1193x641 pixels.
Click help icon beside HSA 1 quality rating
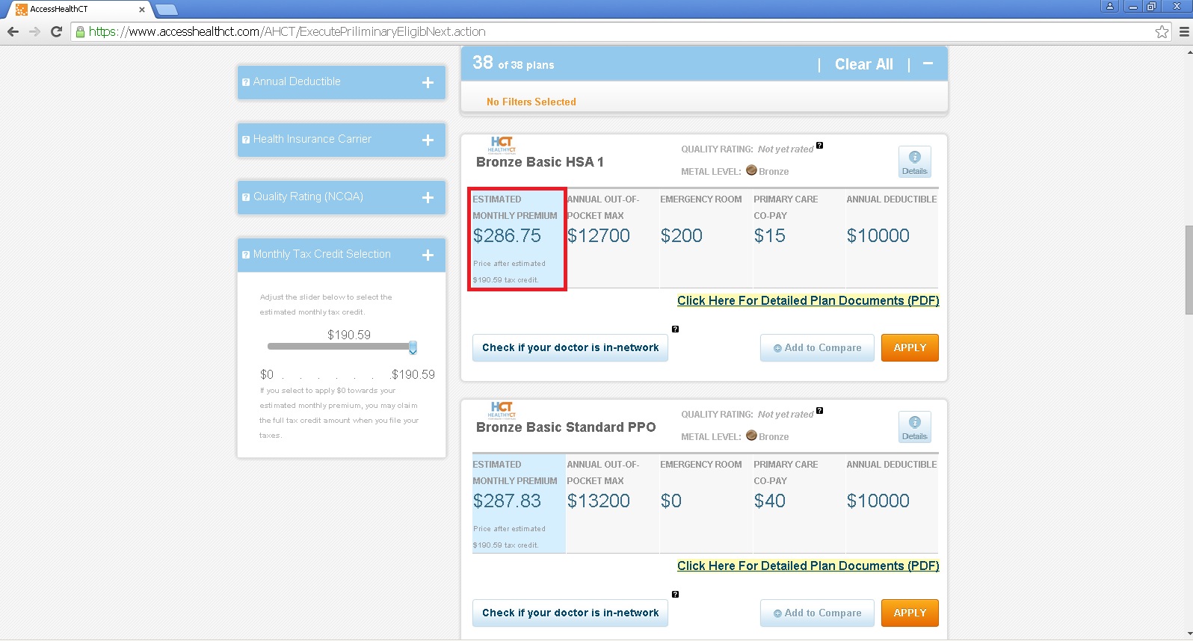(819, 146)
